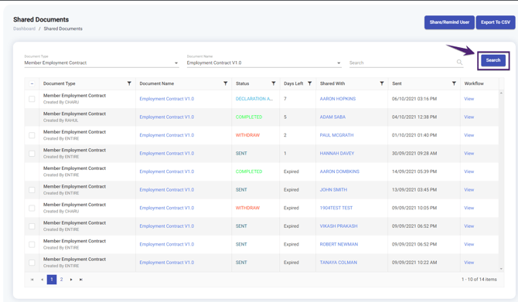
Task: Open filter icon on Document Name column
Action: pos(225,83)
